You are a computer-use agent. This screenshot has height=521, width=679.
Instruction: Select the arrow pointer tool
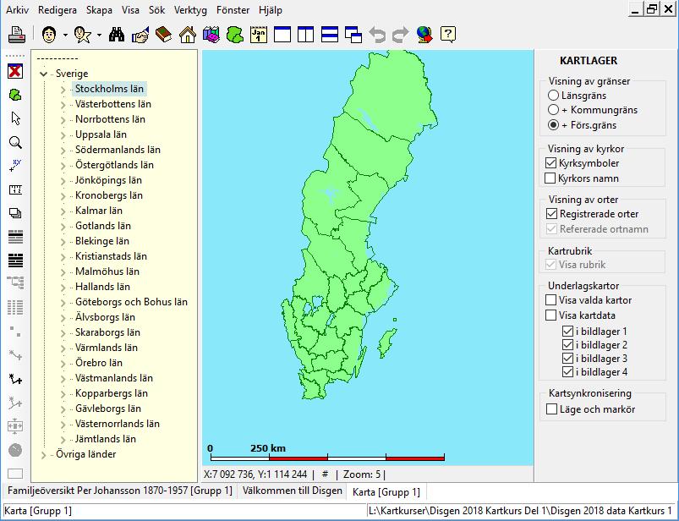click(15, 118)
